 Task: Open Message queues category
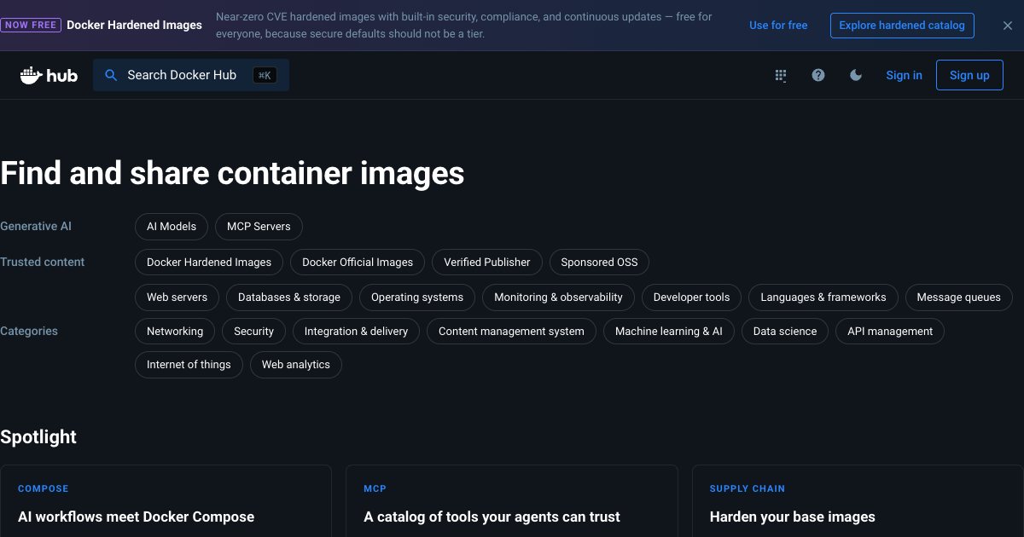coord(958,297)
